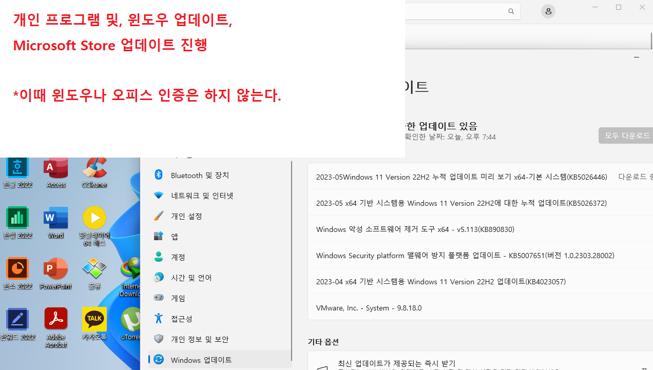653x370 pixels.
Task: Click the Windows 악성 소프트웨어 제거 도구 row
Action: click(x=481, y=229)
